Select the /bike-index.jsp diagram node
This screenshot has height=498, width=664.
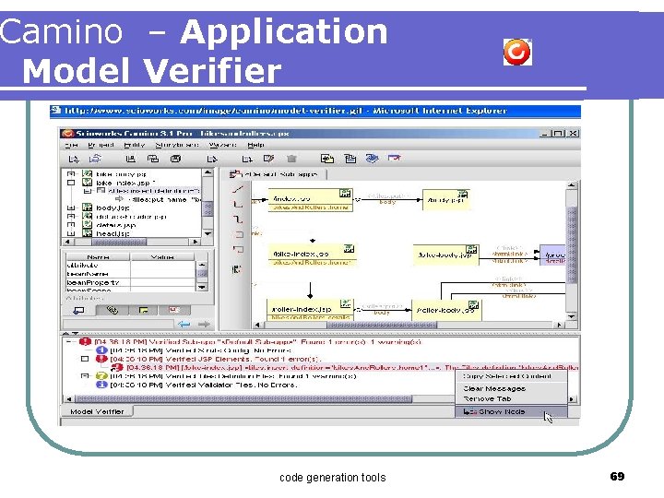pyautogui.click(x=312, y=255)
